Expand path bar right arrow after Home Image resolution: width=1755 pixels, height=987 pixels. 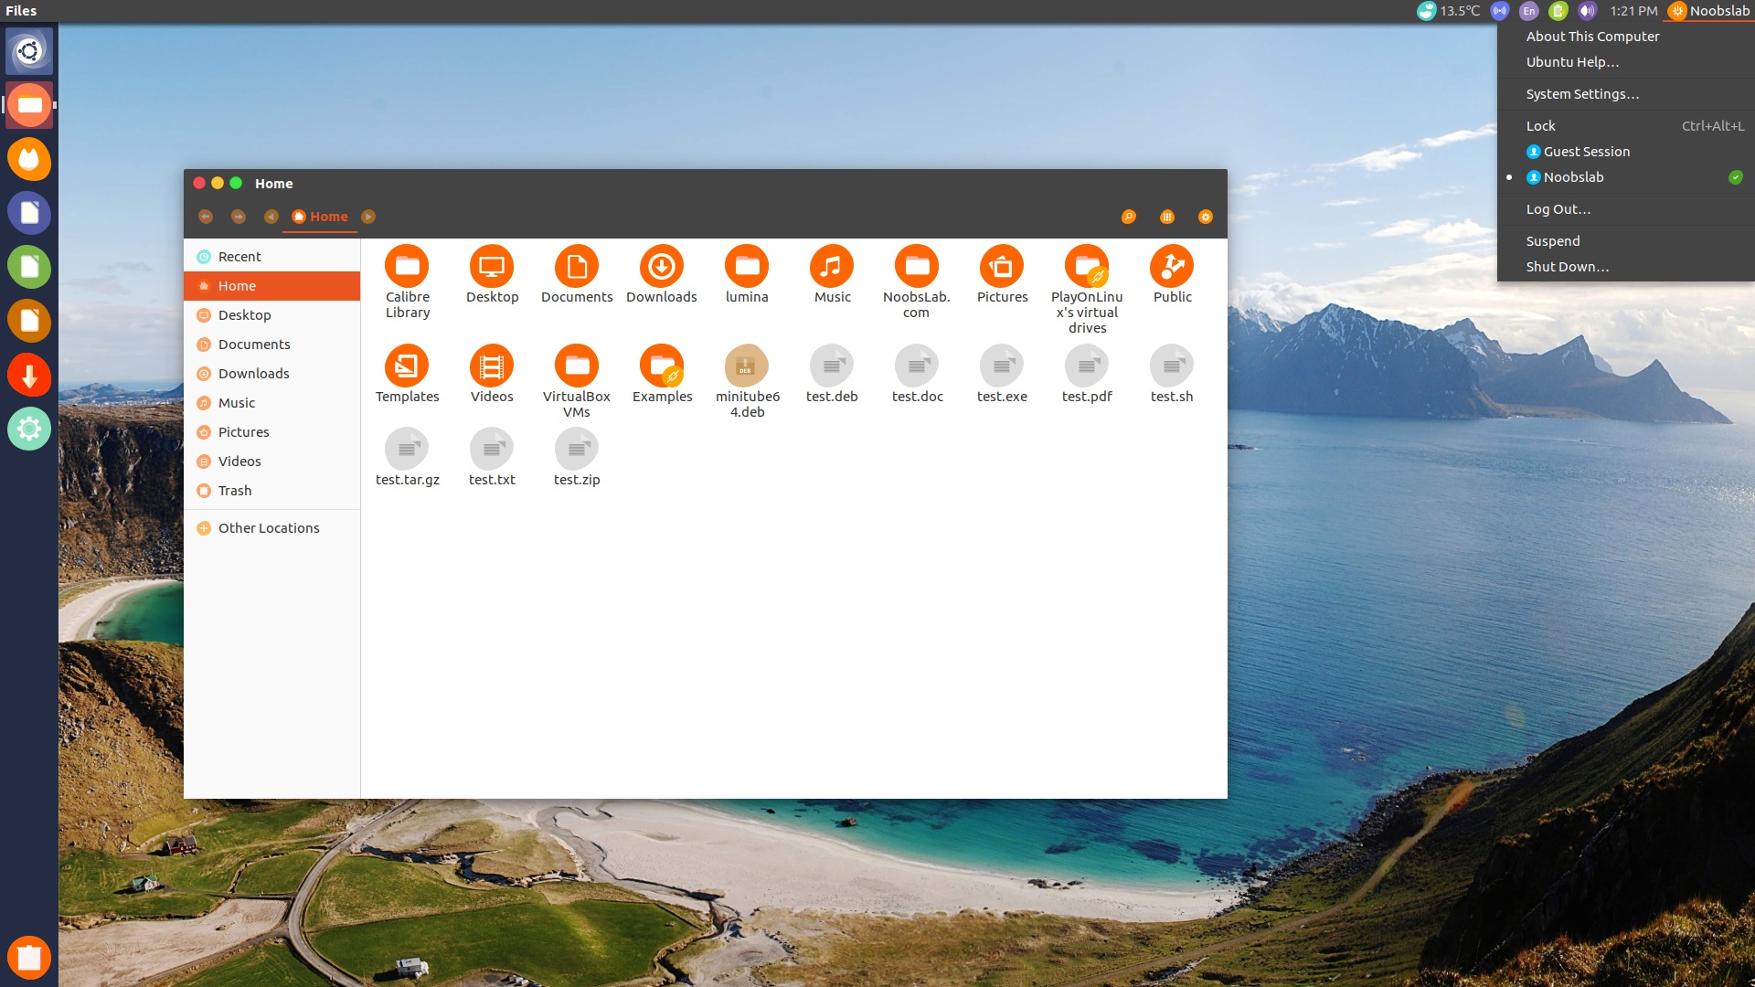(x=368, y=217)
